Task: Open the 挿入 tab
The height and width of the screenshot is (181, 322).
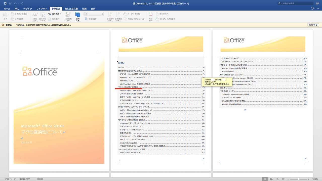Action: (17, 9)
